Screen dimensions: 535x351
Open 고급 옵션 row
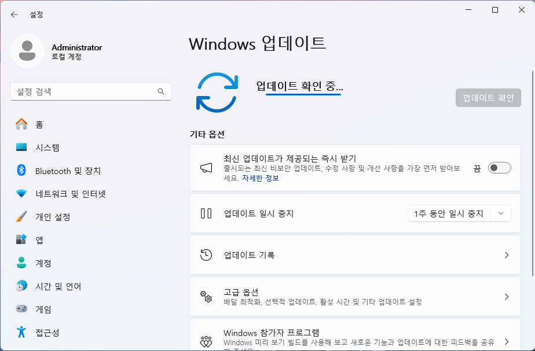click(x=355, y=297)
